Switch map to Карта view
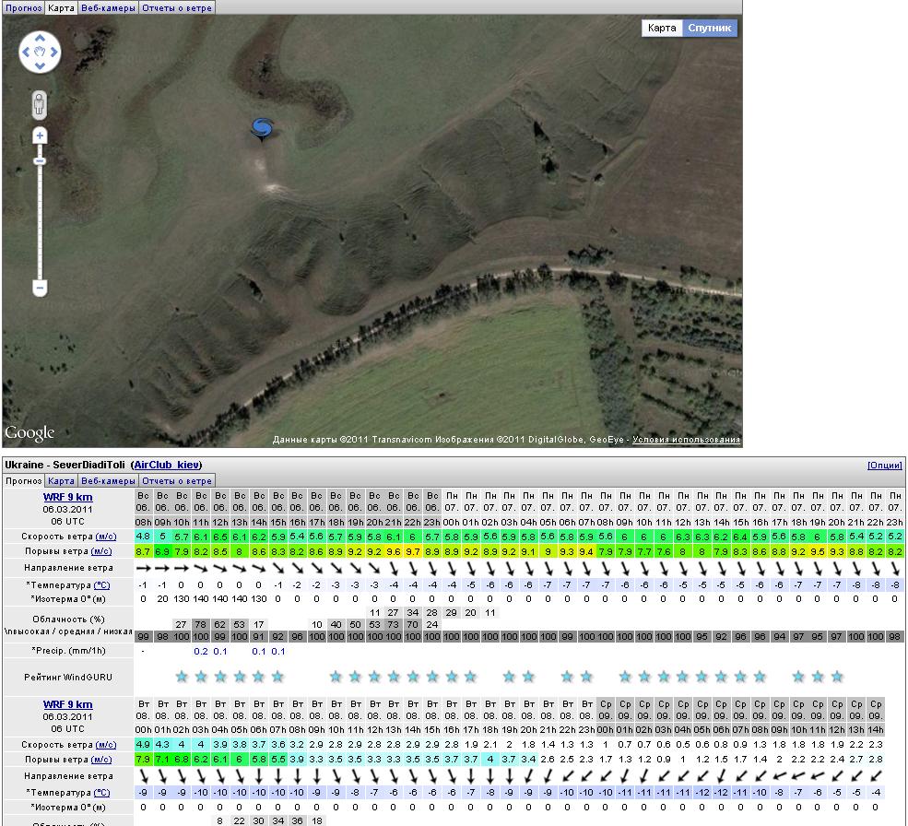Screen dimensions: 908x826 click(662, 28)
